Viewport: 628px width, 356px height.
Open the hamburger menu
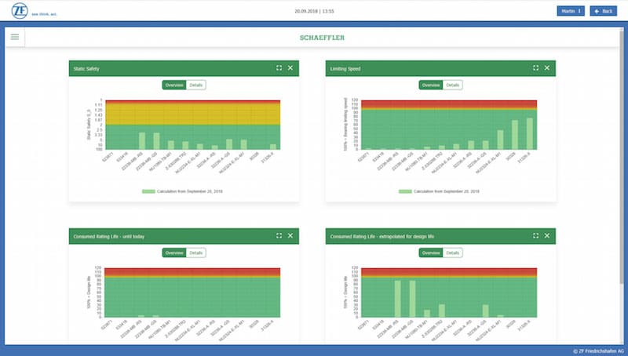pyautogui.click(x=14, y=37)
